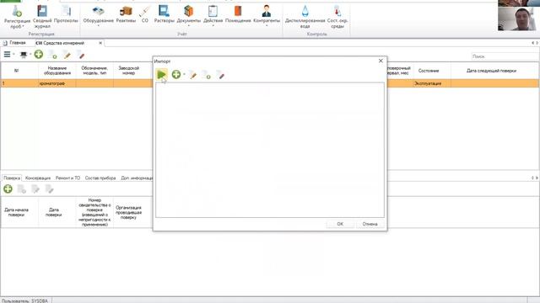The width and height of the screenshot is (540, 303).
Task: Open the Поверка bottom tab
Action: pos(12,178)
